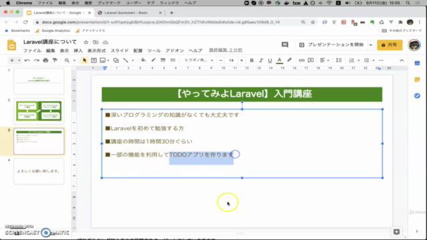
Task: Open comment history icon
Action: (285, 45)
